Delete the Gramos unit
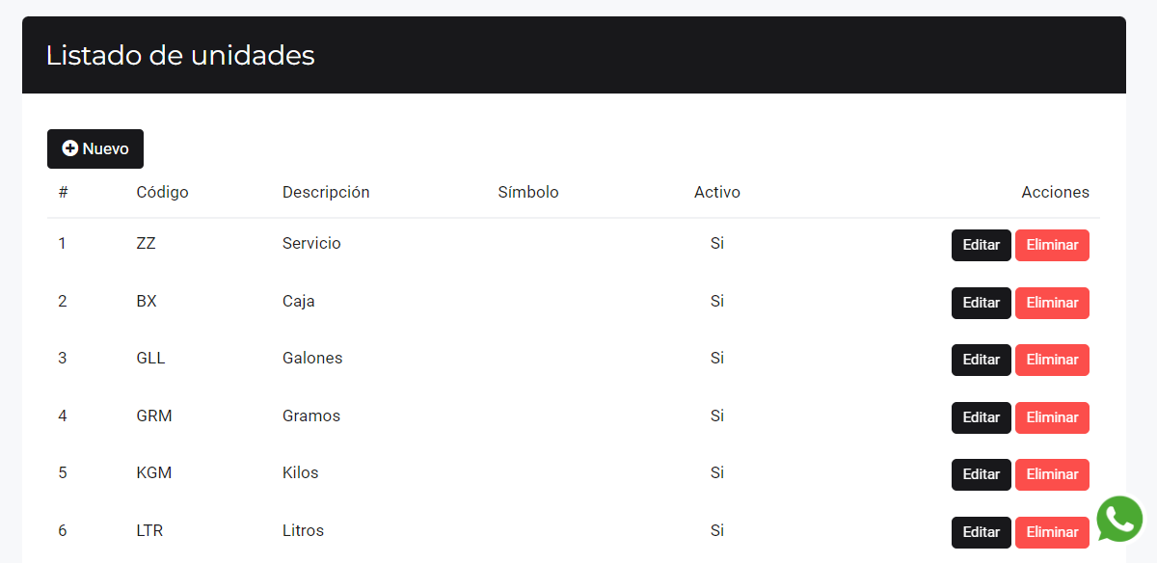Image resolution: width=1157 pixels, height=563 pixels. pyautogui.click(x=1052, y=417)
